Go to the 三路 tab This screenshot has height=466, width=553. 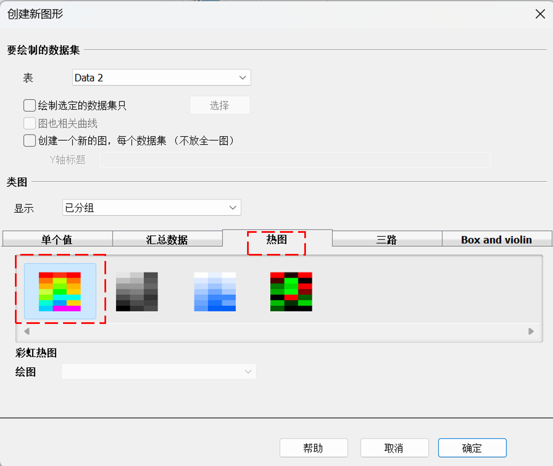click(x=387, y=239)
